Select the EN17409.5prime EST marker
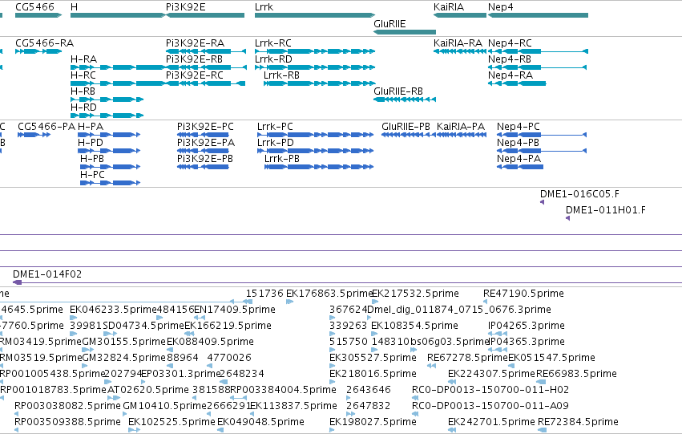 click(200, 318)
